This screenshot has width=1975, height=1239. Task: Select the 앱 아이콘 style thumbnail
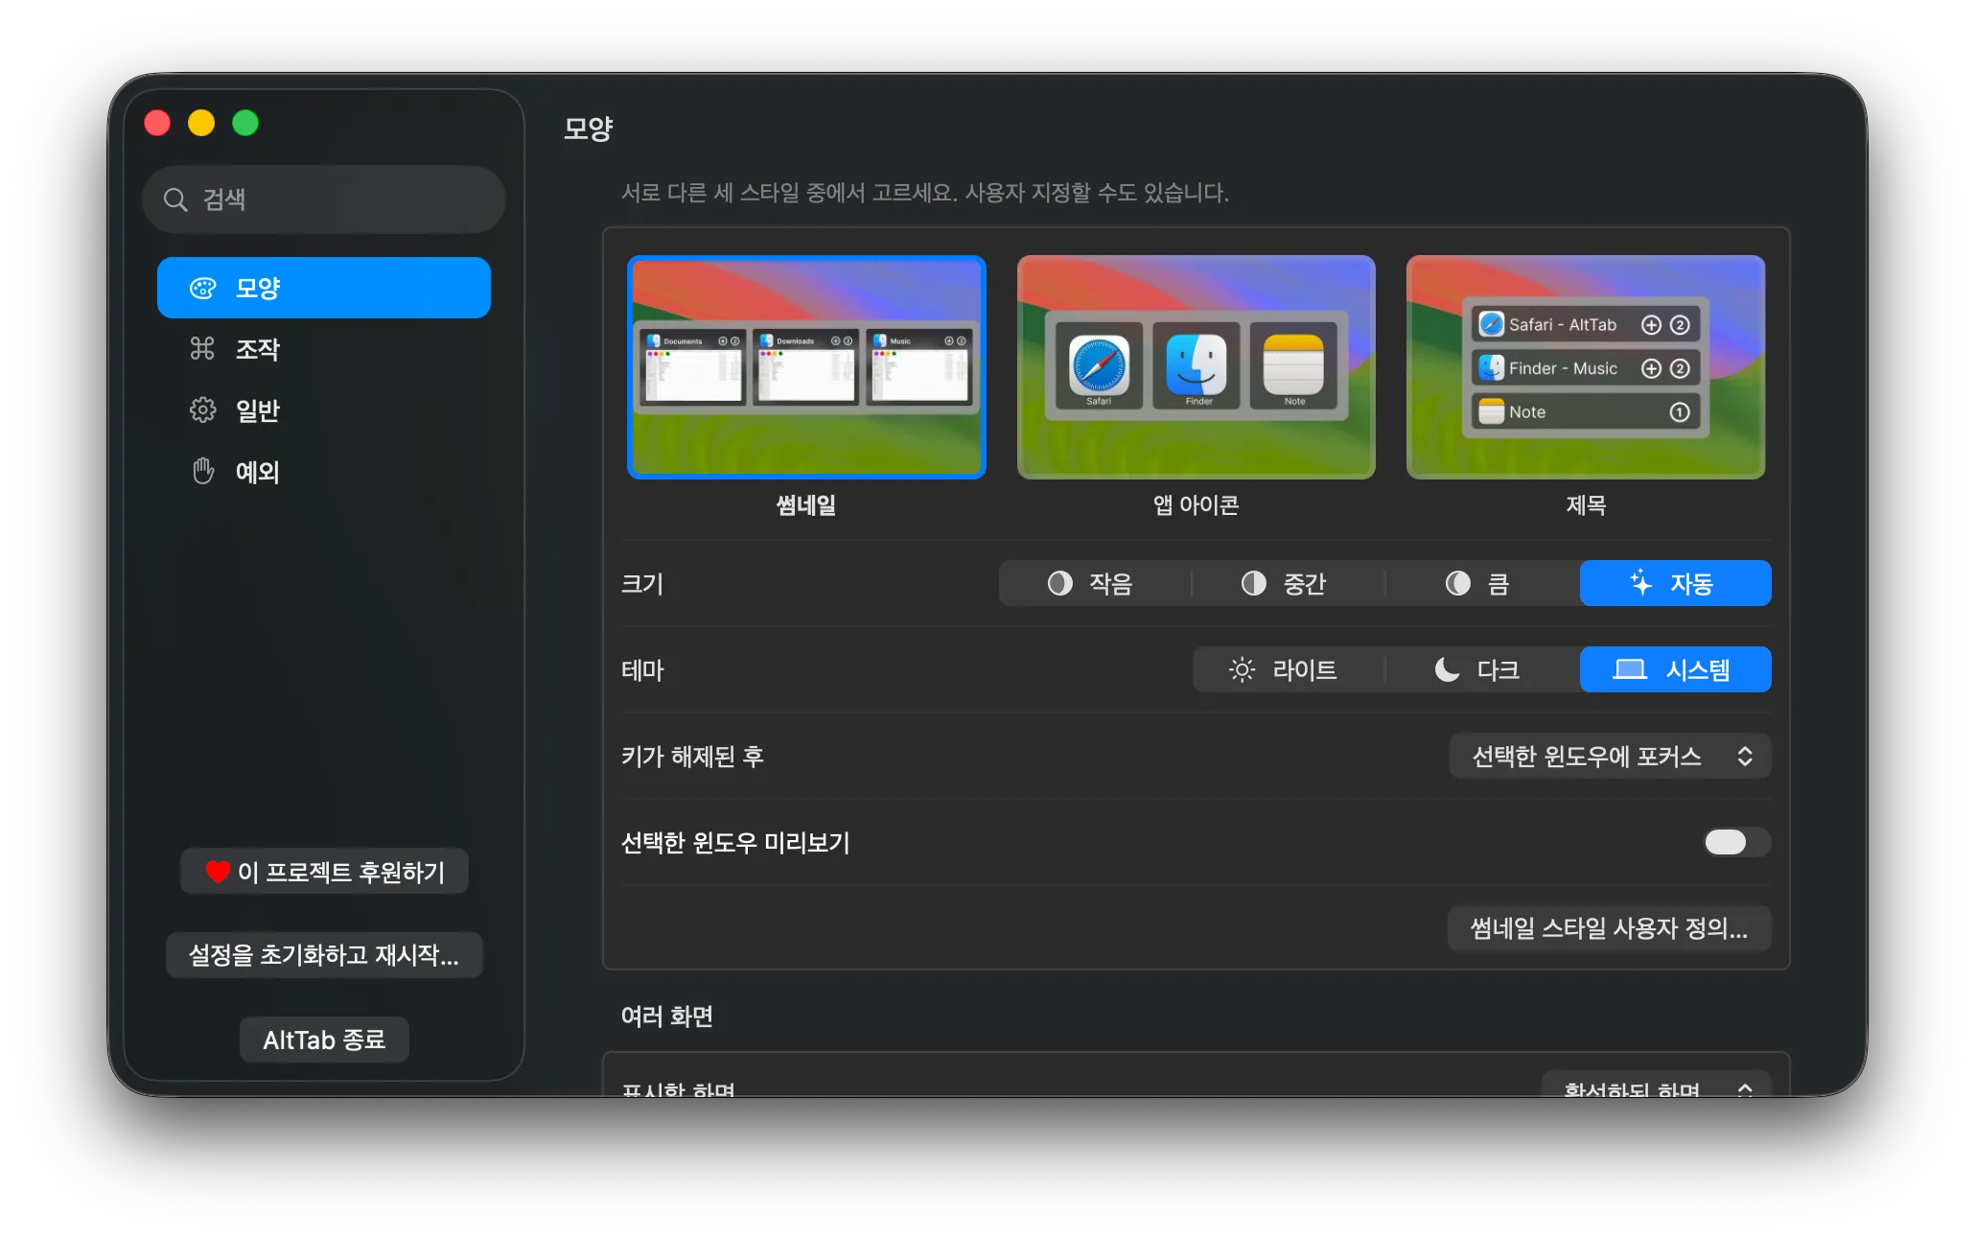tap(1197, 367)
